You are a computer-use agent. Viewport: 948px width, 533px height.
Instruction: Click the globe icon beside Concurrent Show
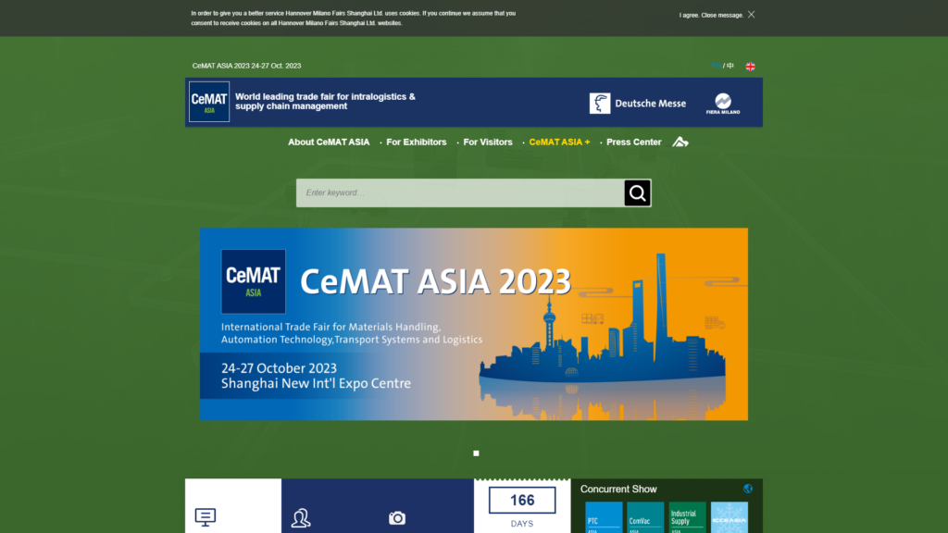click(748, 489)
